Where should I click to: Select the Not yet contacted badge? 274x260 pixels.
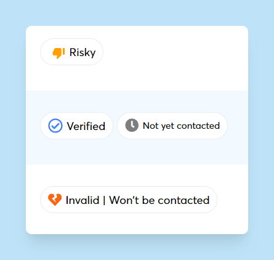[172, 126]
